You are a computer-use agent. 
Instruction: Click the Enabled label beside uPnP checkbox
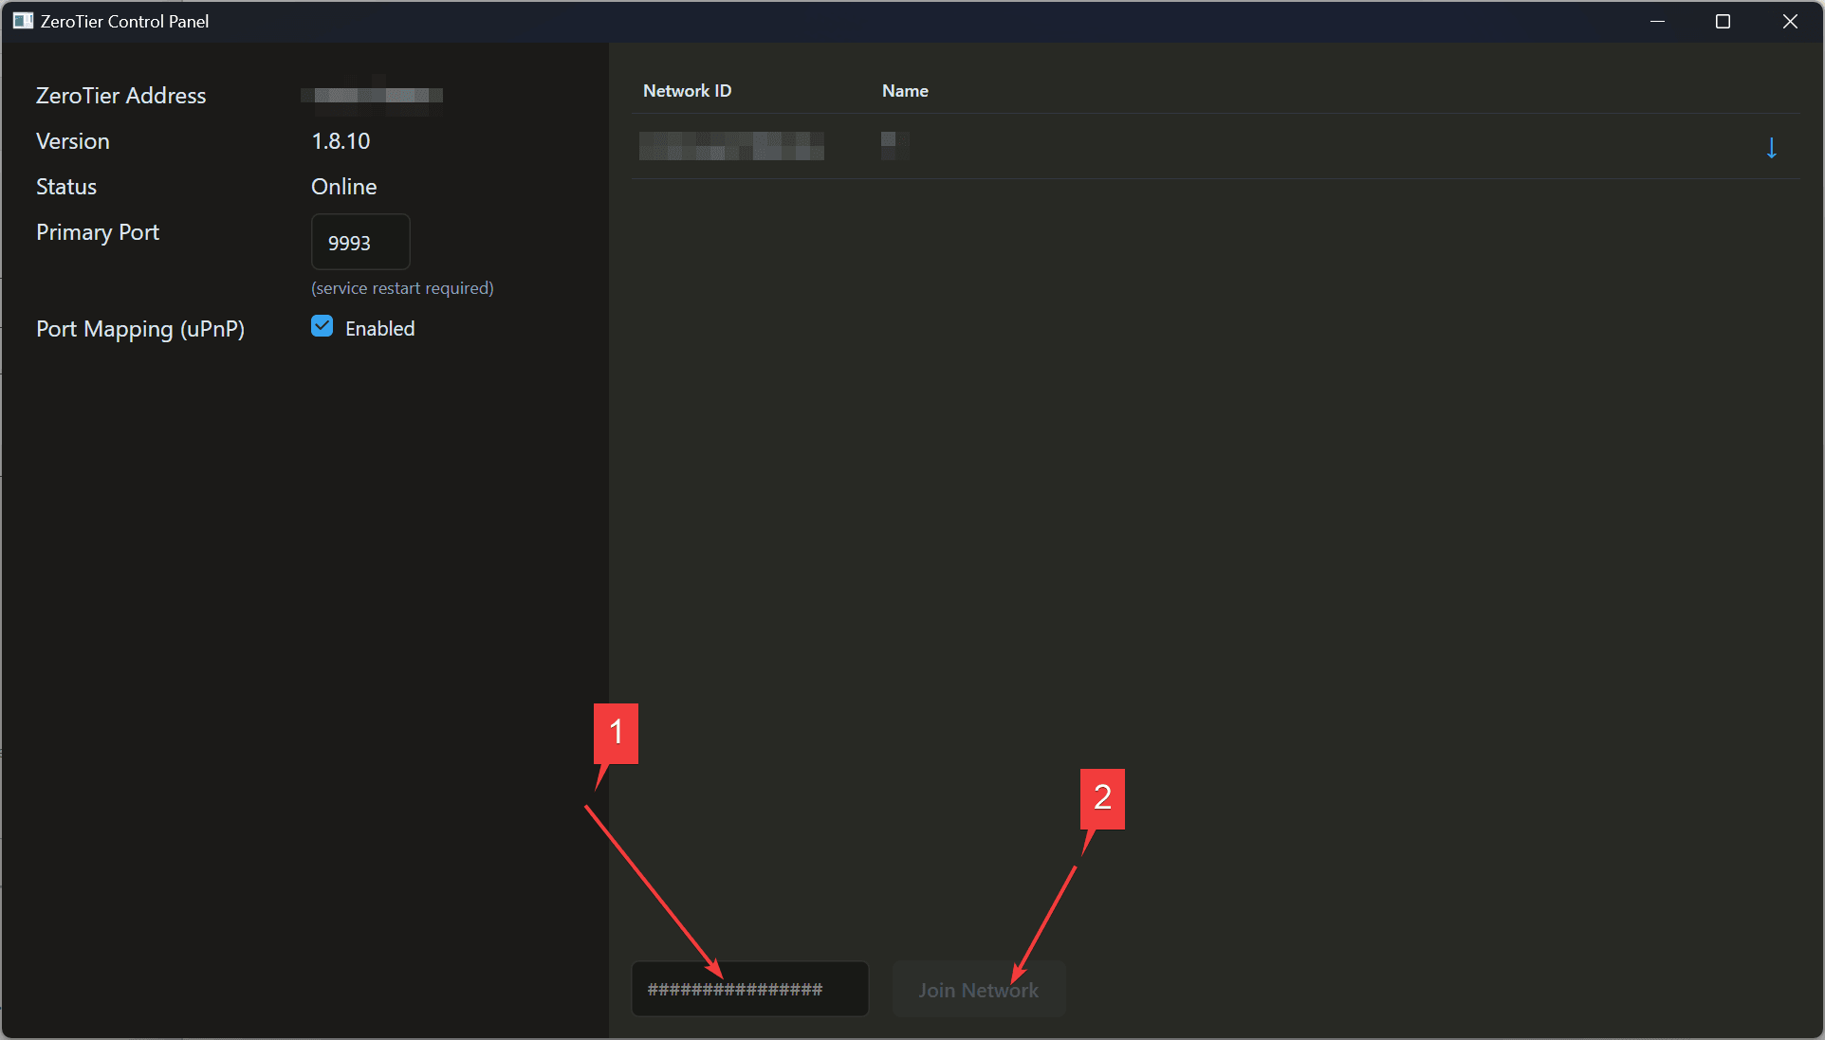tap(379, 329)
